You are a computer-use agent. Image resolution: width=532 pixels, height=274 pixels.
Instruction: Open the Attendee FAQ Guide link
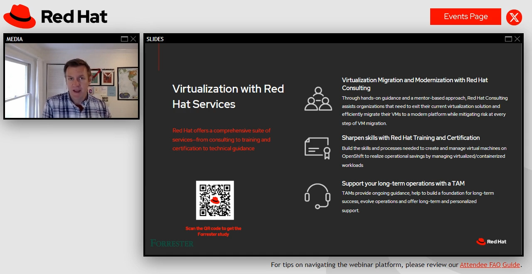click(x=490, y=264)
